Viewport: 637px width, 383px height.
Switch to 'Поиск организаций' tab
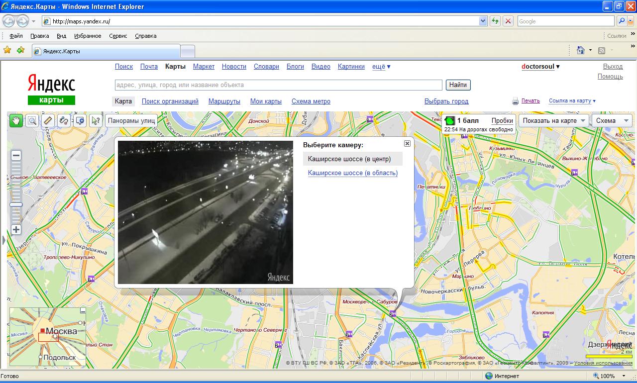click(170, 101)
